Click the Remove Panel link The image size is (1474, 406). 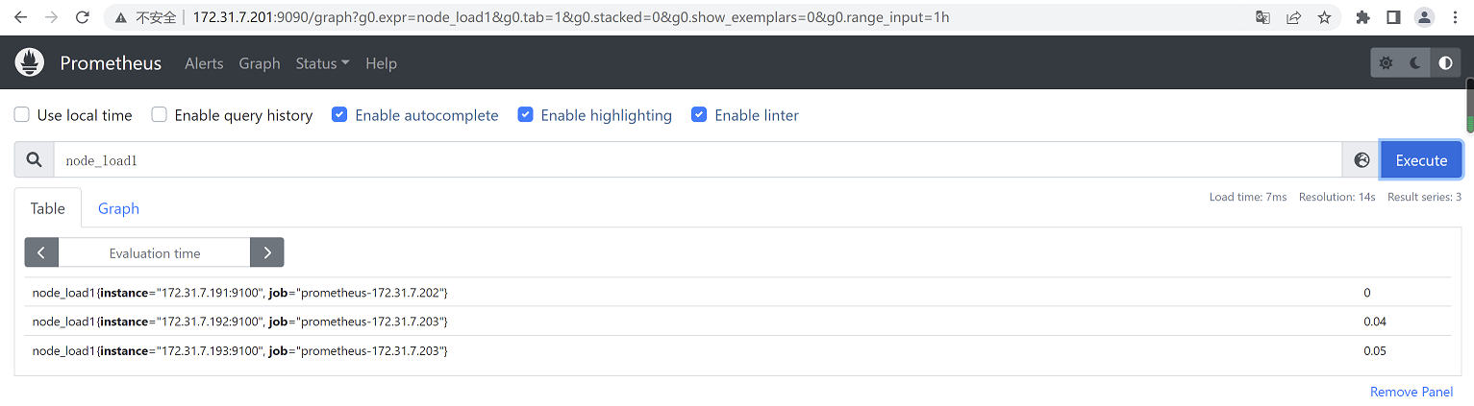[1411, 392]
